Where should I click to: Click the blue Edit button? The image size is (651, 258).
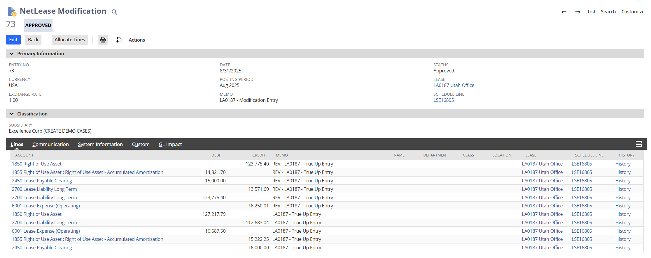(13, 40)
